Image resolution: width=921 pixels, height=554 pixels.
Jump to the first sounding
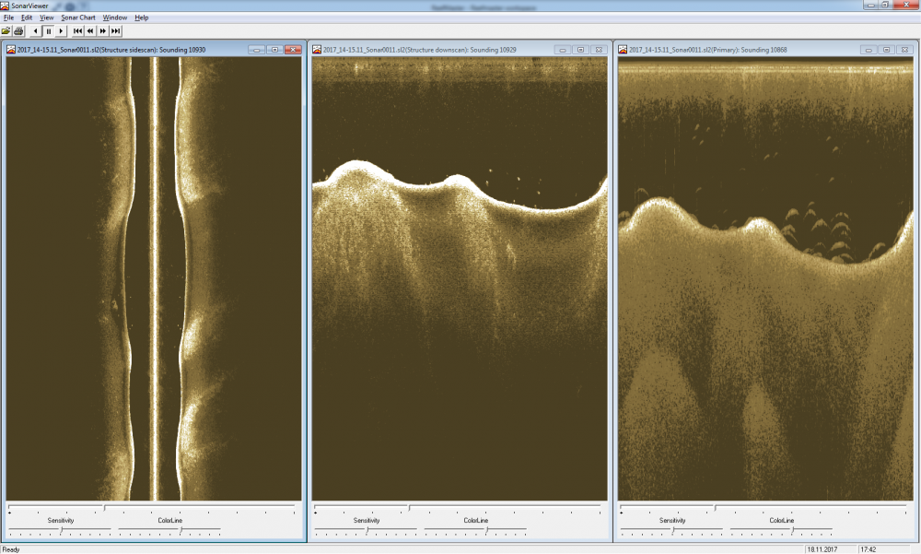click(78, 30)
